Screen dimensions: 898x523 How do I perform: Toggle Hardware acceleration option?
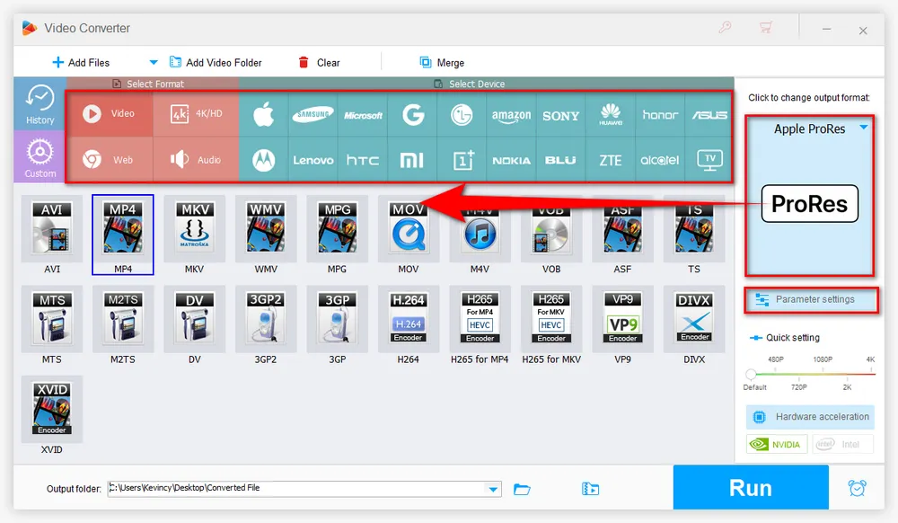pos(810,417)
